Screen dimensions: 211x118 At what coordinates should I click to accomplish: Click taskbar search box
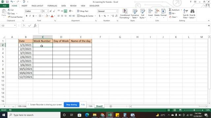[x=34, y=115]
